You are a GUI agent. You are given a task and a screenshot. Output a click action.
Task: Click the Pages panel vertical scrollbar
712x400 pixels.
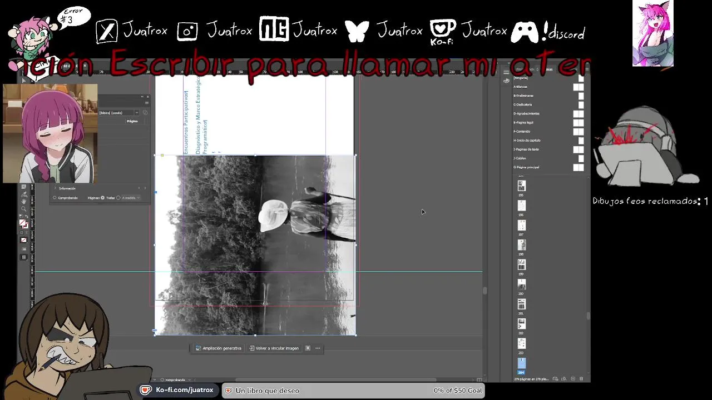pos(588,316)
